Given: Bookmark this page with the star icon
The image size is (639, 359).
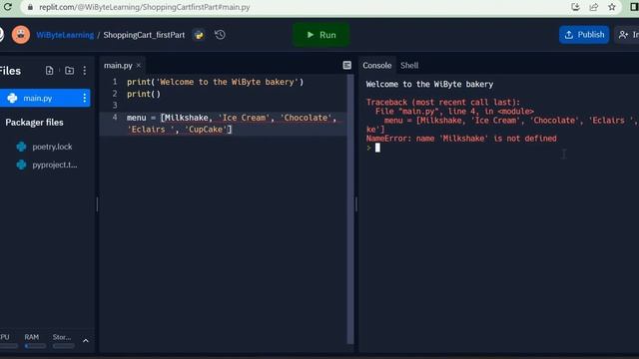Looking at the screenshot, I should pyautogui.click(x=612, y=7).
